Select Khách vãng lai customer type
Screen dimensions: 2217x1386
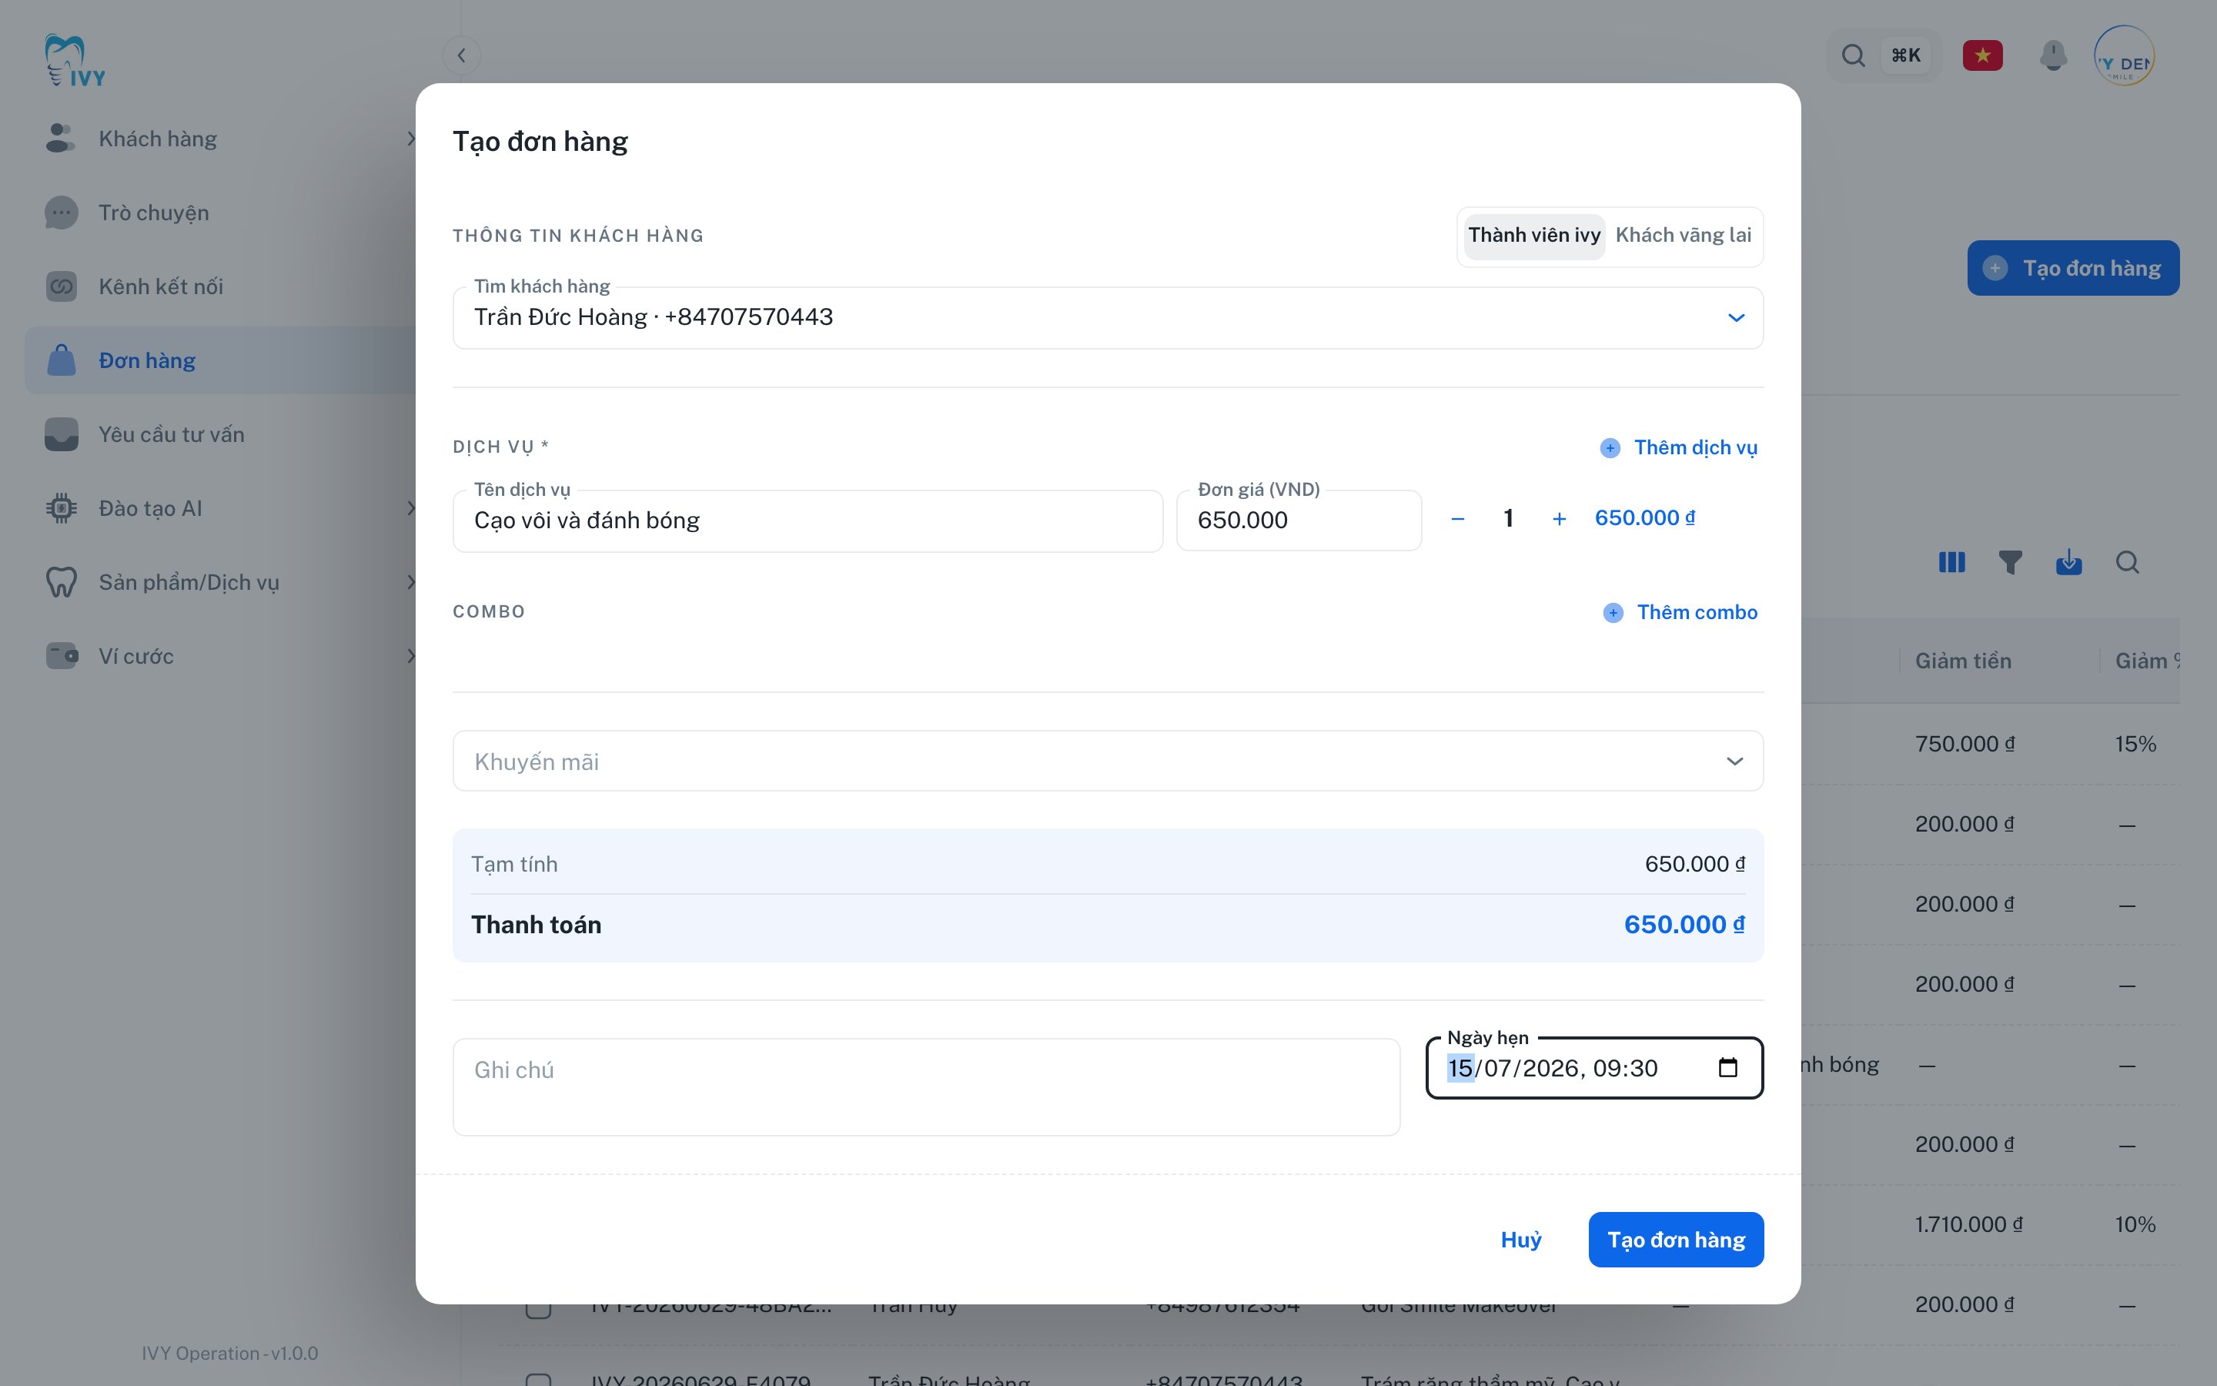[1683, 236]
